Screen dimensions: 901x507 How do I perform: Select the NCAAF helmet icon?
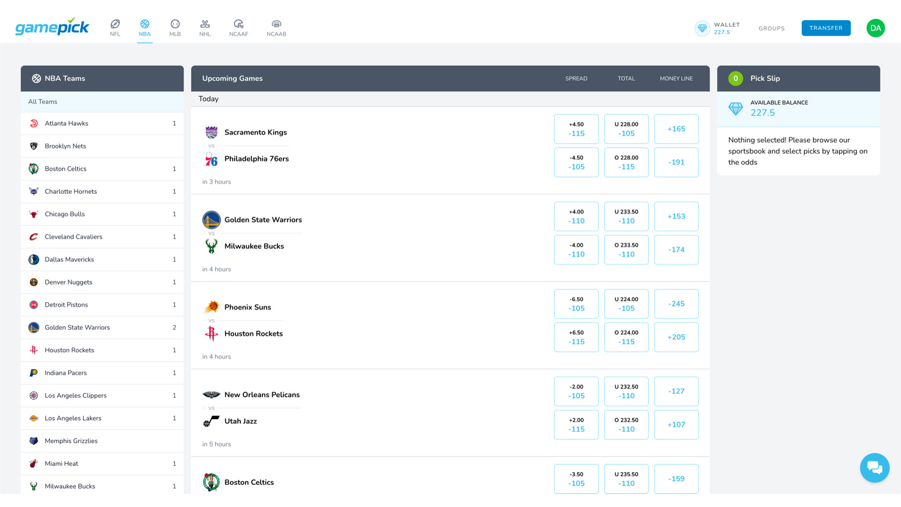coord(238,23)
